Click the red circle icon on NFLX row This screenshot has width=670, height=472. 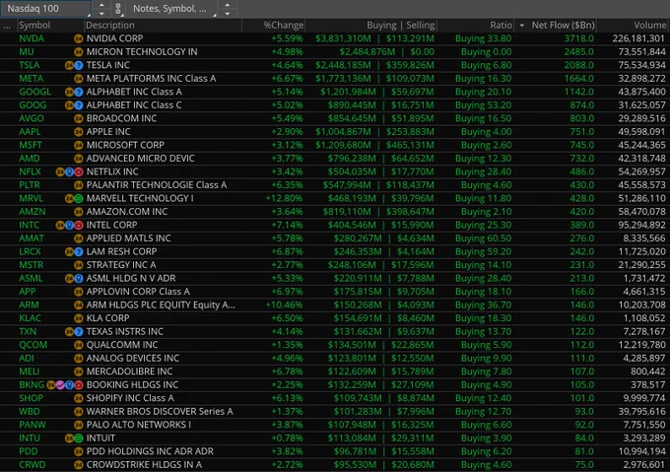coord(79,171)
